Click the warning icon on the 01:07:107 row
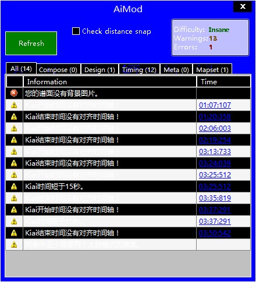Viewport: 256px width, 282px height. [x=14, y=105]
